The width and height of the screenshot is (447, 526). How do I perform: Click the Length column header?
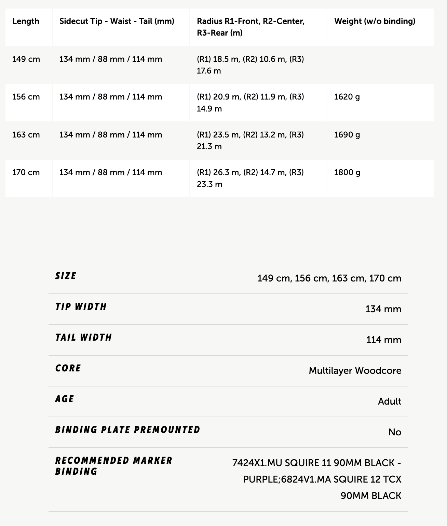click(x=26, y=21)
